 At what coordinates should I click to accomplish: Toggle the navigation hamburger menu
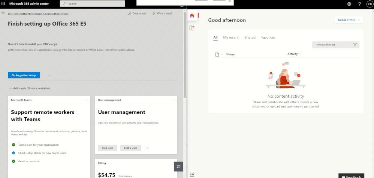coord(3,12)
